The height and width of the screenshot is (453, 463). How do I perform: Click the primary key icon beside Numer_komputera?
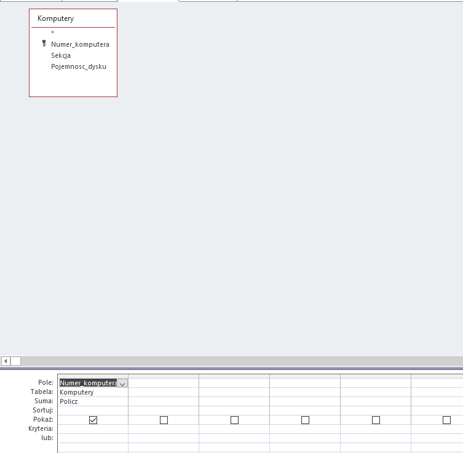44,44
